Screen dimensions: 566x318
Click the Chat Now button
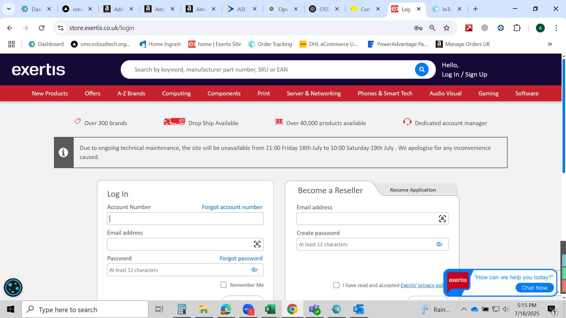(534, 288)
